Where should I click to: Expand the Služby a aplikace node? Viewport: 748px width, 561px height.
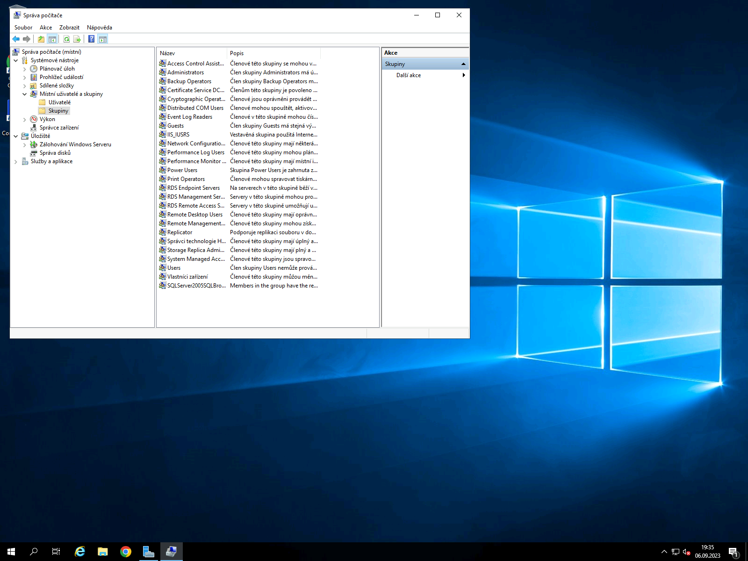click(16, 162)
